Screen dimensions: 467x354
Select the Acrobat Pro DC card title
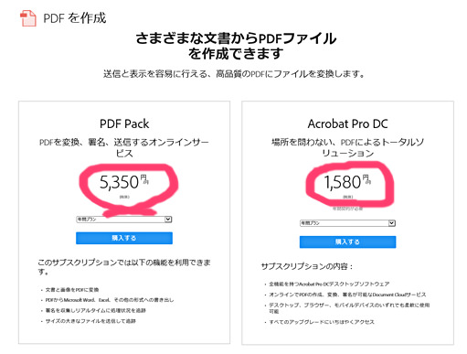click(x=347, y=123)
